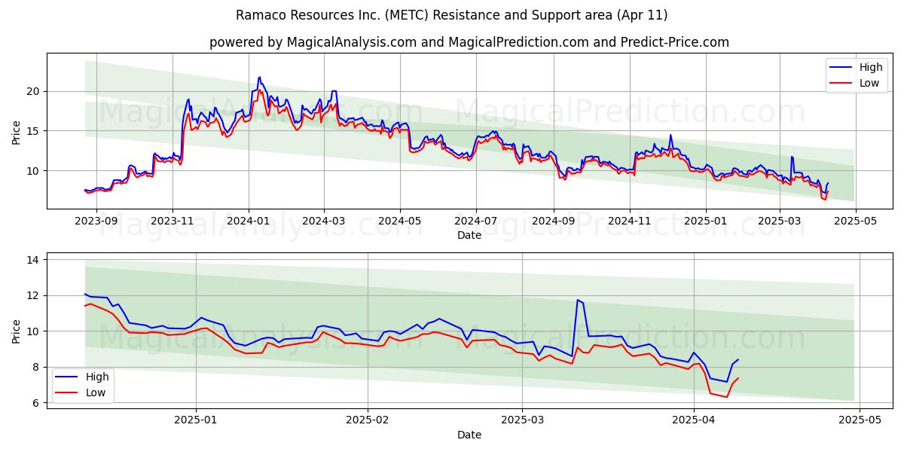Click '2025-03' label on lower chart axis

523,420
